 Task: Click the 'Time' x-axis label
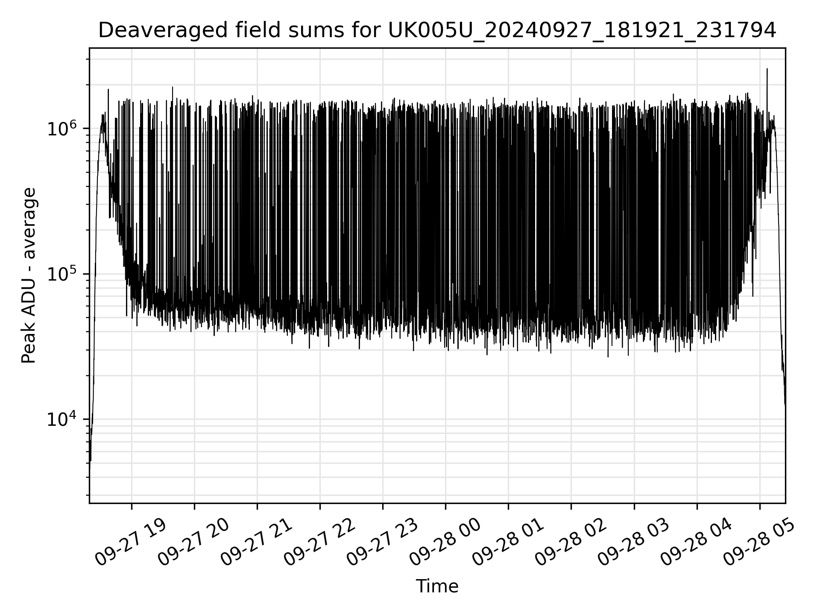(437, 586)
